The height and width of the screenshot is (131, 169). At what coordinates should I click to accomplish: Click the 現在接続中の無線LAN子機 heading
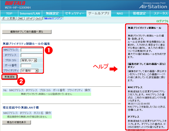tap(21, 108)
